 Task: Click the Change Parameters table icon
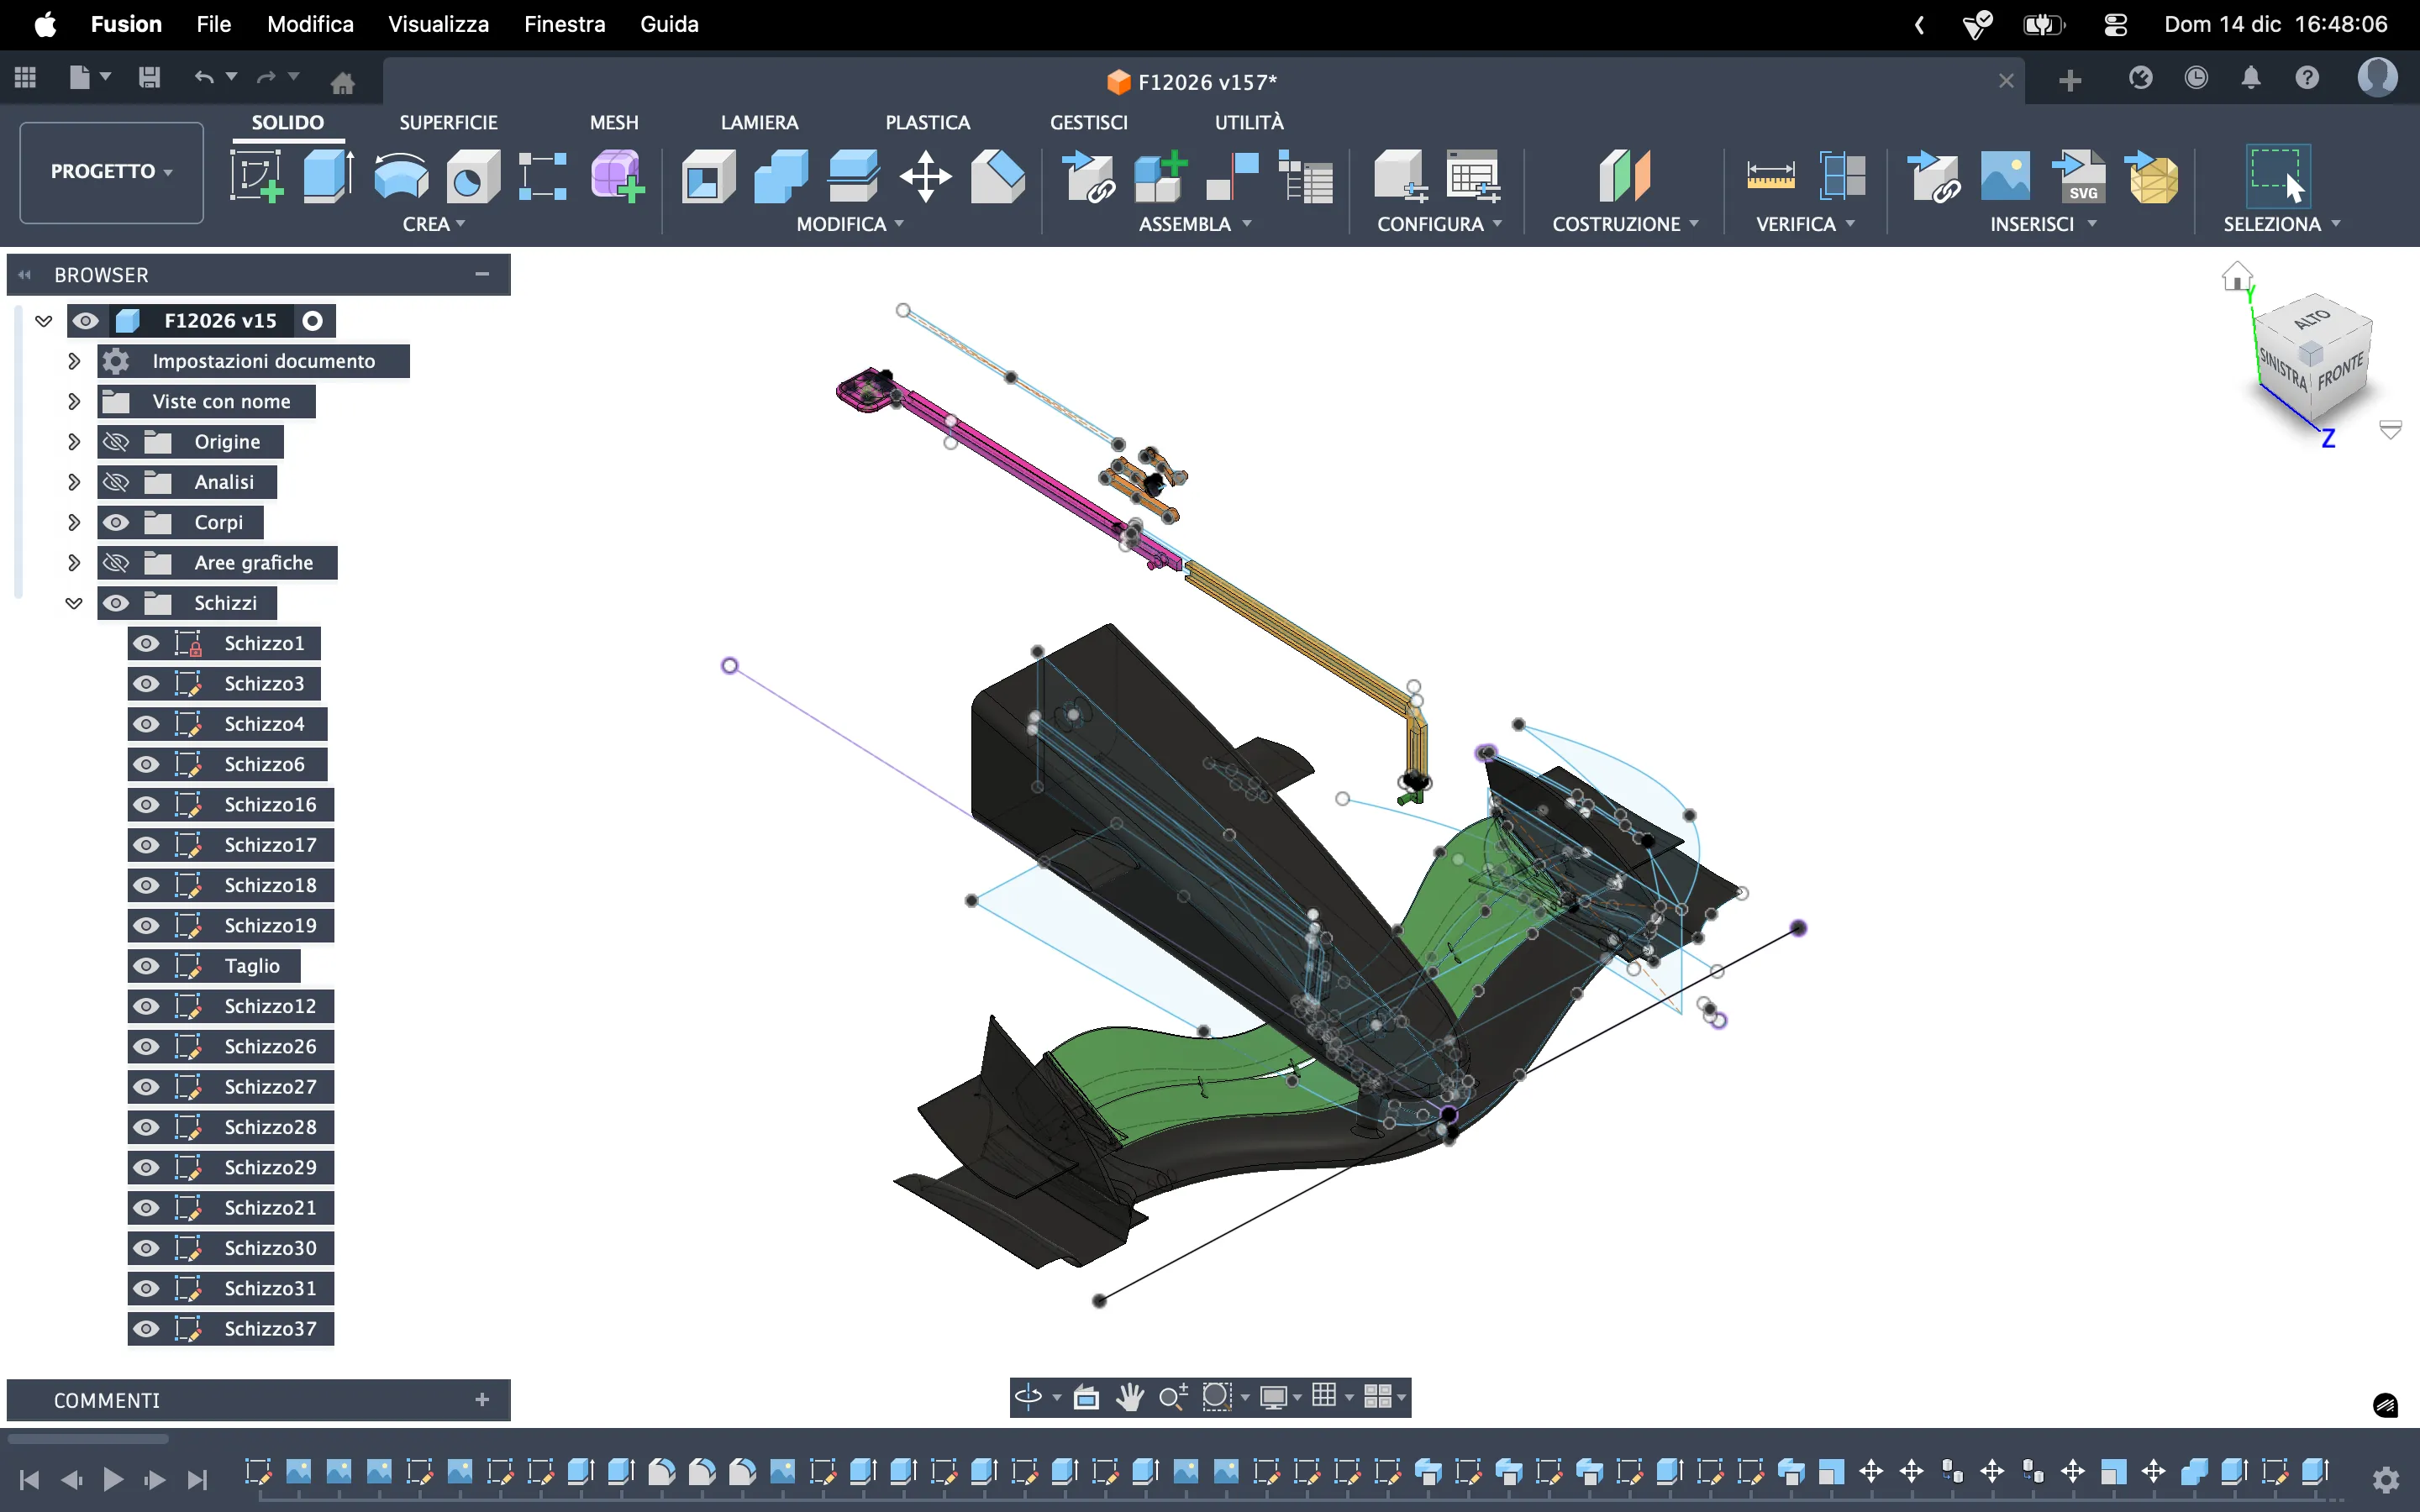(1473, 176)
